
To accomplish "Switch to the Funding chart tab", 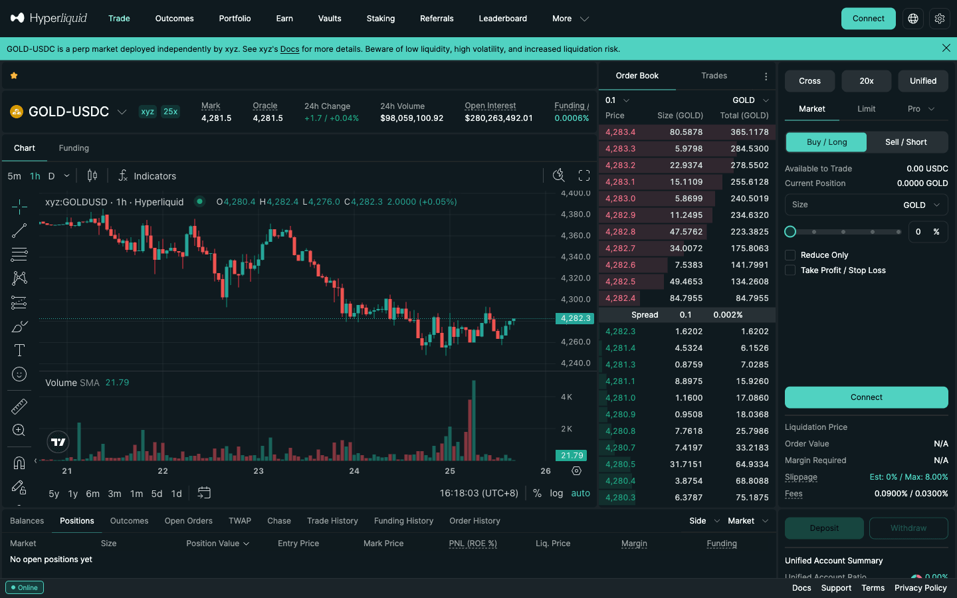I will (74, 148).
